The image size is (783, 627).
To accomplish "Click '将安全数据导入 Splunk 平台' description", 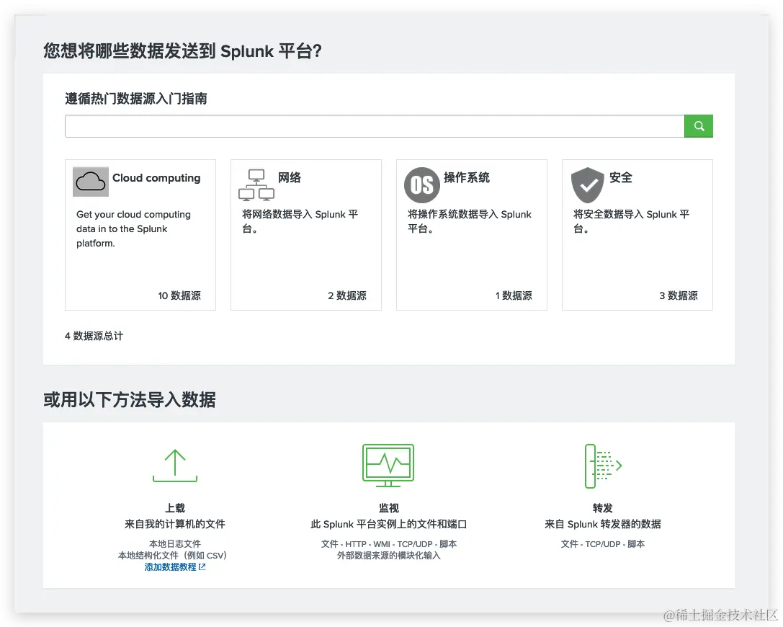I will (631, 221).
